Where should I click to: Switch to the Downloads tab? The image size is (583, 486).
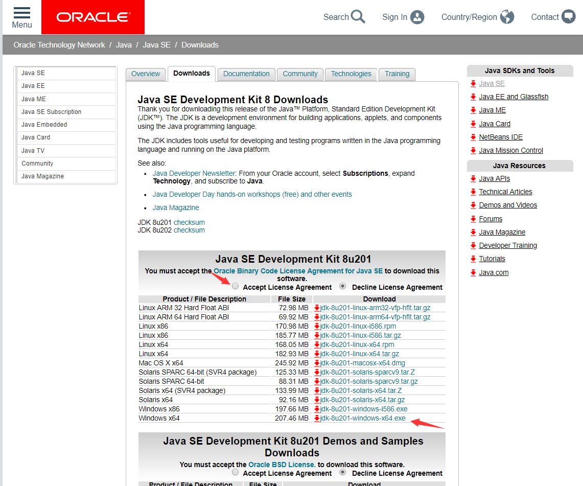coord(192,74)
